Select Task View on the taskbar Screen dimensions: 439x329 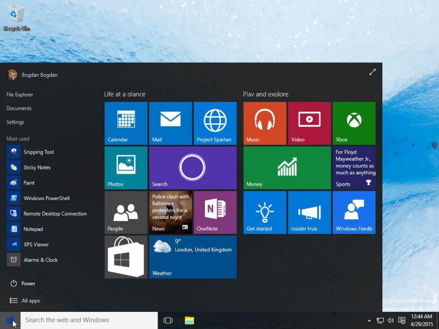[x=168, y=320]
